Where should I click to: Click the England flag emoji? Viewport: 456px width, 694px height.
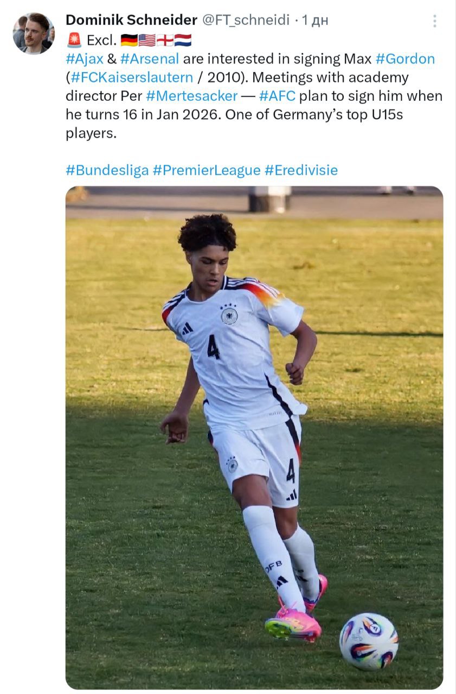coord(165,40)
